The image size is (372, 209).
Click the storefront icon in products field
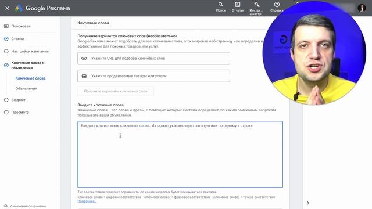coord(84,76)
